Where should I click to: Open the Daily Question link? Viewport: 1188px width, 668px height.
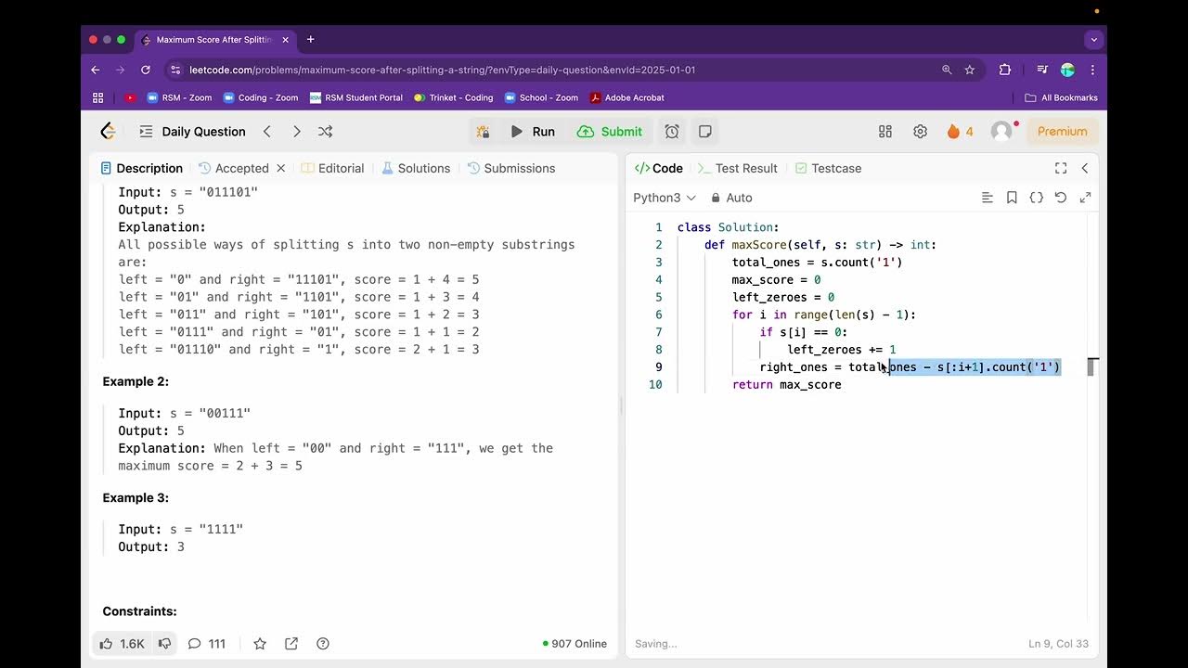(x=203, y=132)
